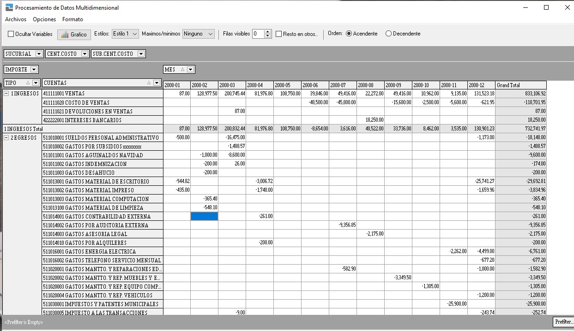Click the Grand Total column header
574x331 pixels.
coord(521,85)
